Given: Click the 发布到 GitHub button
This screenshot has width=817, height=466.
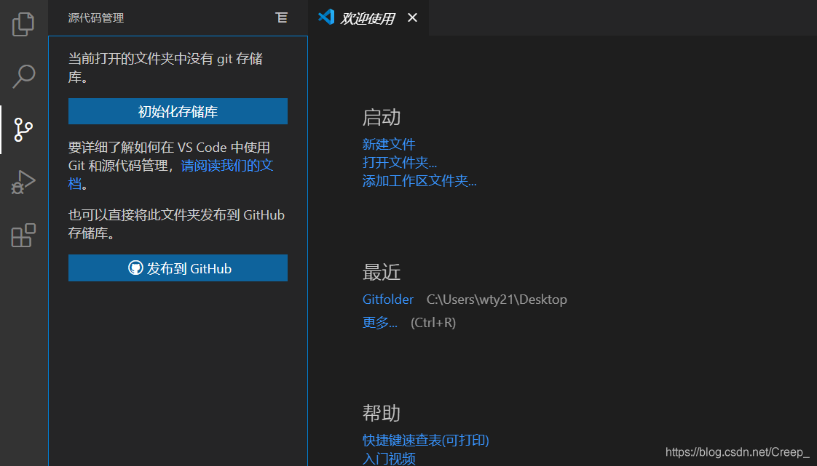Looking at the screenshot, I should 178,268.
